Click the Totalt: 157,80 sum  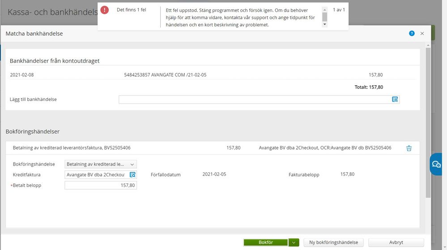click(369, 87)
